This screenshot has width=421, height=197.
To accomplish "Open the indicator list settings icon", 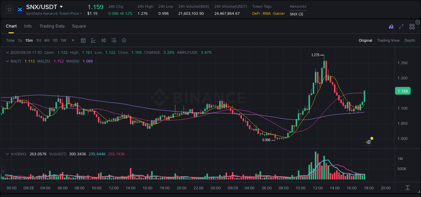I will (114, 40).
